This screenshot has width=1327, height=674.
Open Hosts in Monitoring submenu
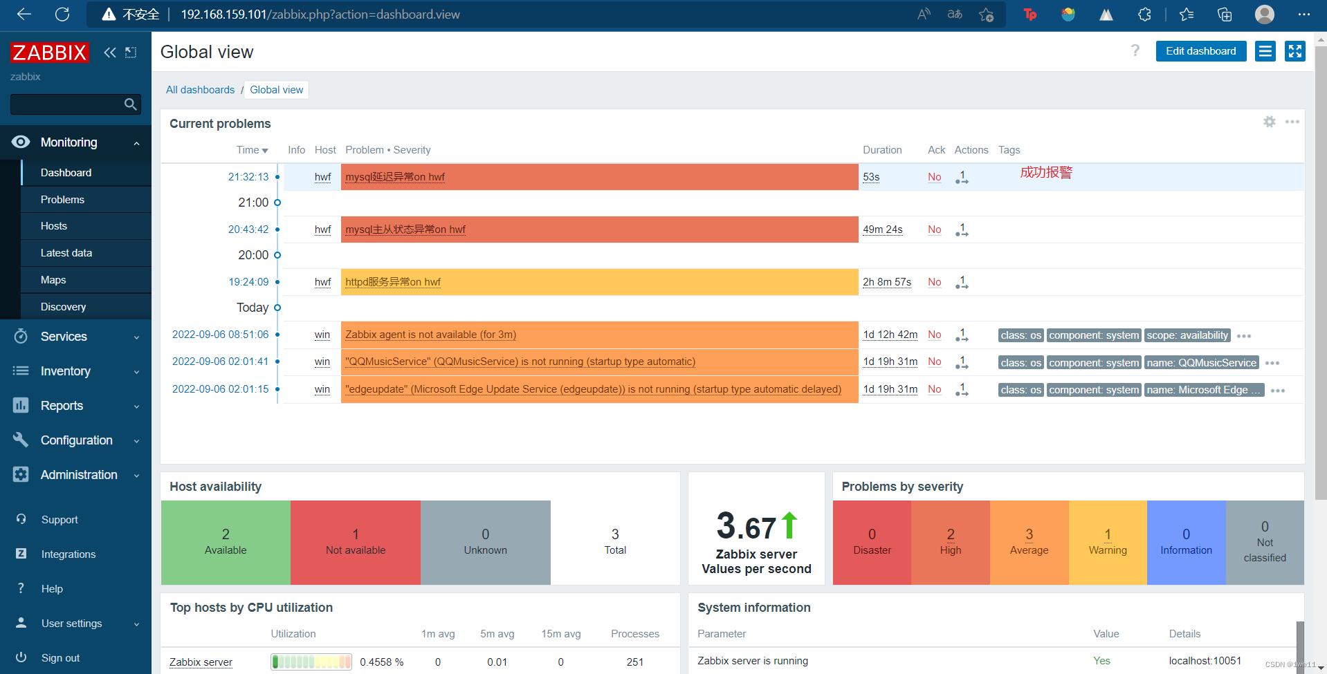point(86,226)
